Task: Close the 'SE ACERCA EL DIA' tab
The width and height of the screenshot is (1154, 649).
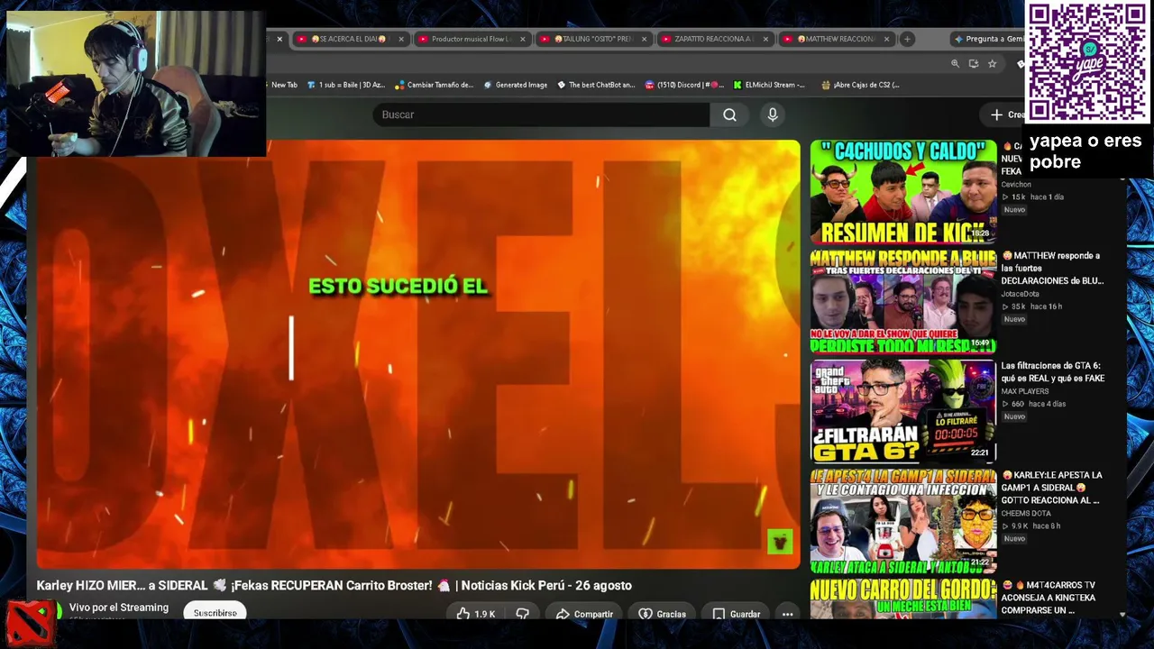Action: pyautogui.click(x=400, y=39)
